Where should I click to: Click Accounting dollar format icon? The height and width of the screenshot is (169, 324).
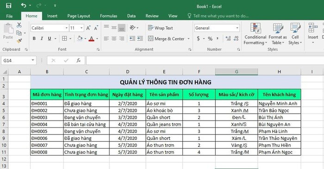click(x=198, y=38)
